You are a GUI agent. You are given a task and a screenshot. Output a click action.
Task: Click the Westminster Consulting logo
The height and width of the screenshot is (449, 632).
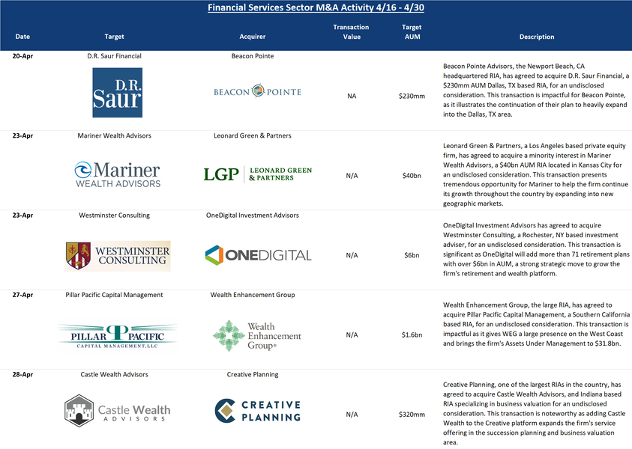(x=118, y=256)
